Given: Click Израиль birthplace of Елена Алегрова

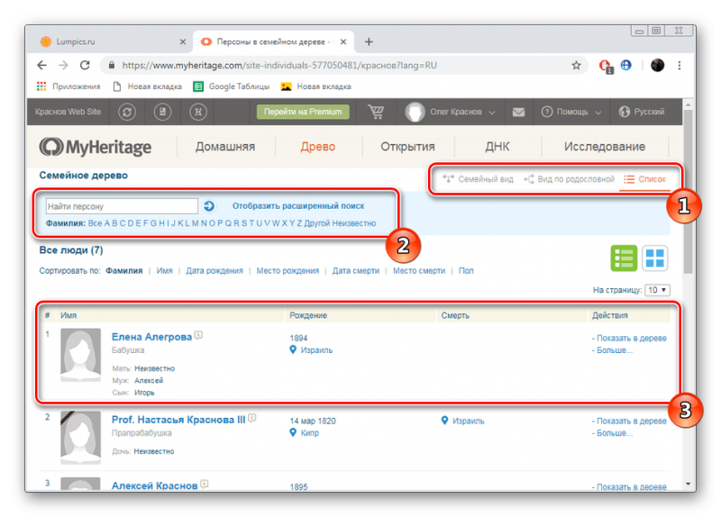Looking at the screenshot, I should tap(316, 350).
